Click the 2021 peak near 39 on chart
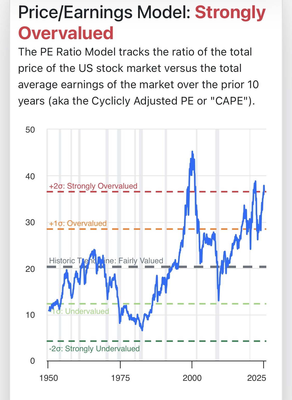292x400 pixels. [x=255, y=181]
